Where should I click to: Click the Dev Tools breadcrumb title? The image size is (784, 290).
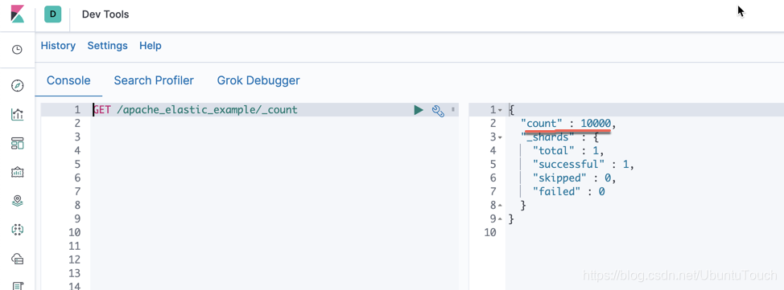click(x=105, y=14)
